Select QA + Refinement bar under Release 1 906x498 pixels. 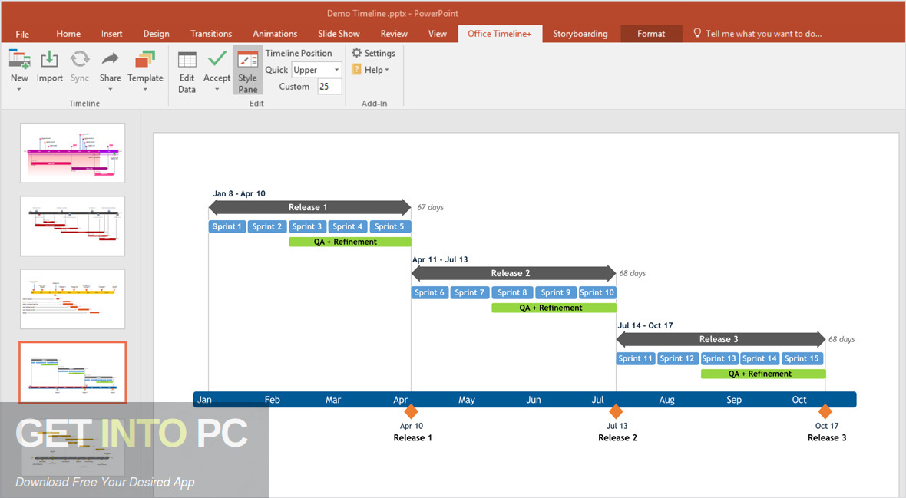click(349, 242)
